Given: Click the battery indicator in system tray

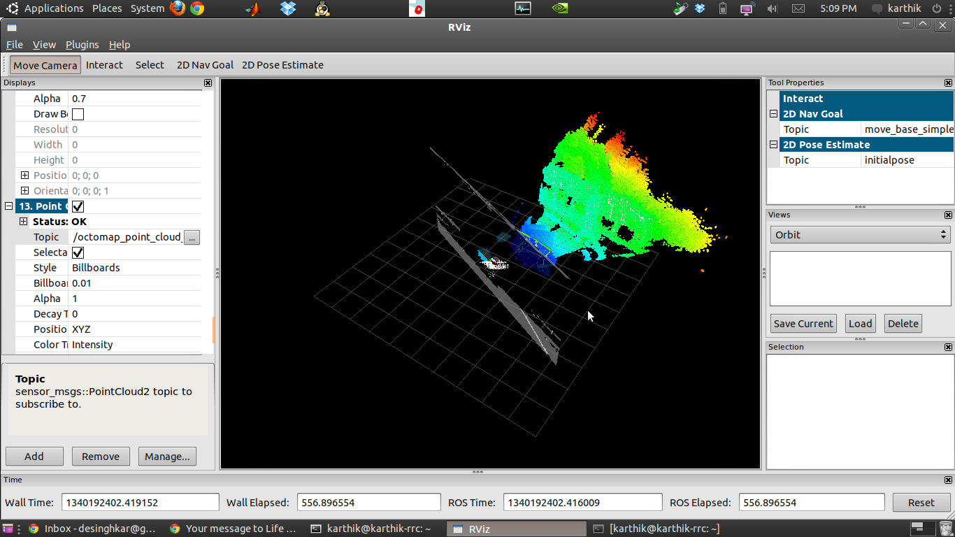Looking at the screenshot, I should pyautogui.click(x=723, y=8).
